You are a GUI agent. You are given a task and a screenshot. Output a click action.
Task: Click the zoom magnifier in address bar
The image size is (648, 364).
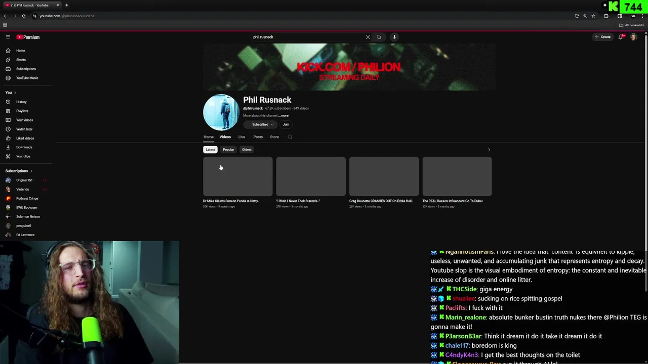[585, 16]
